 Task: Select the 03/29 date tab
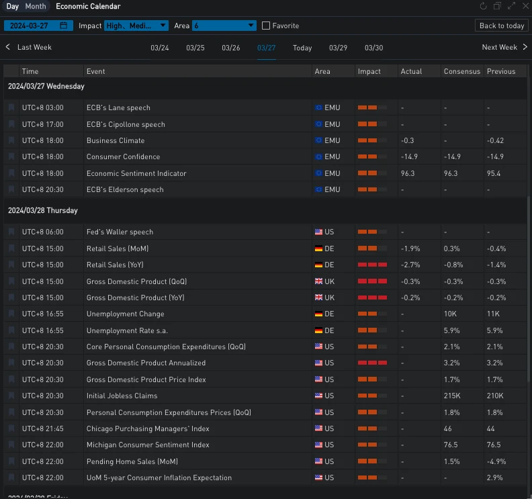pyautogui.click(x=338, y=48)
